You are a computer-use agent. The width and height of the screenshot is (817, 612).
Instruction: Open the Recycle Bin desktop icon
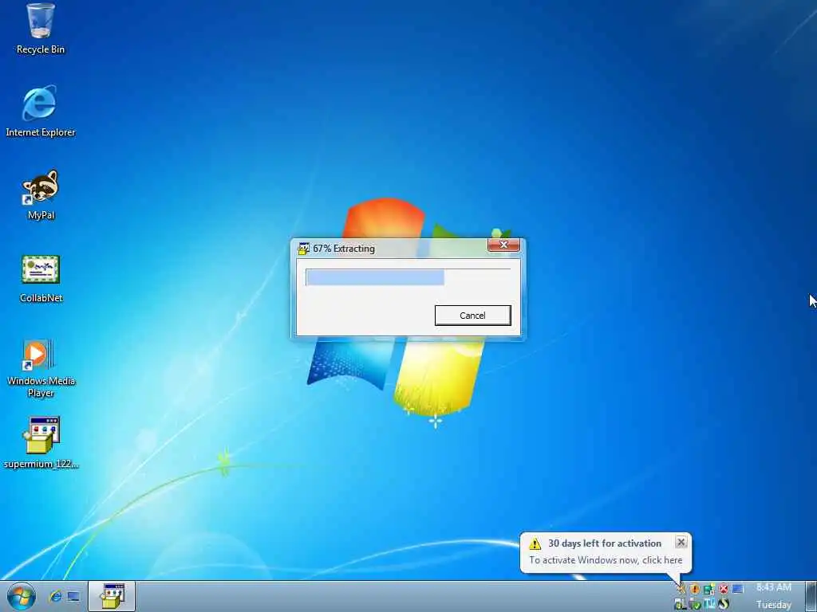click(40, 28)
